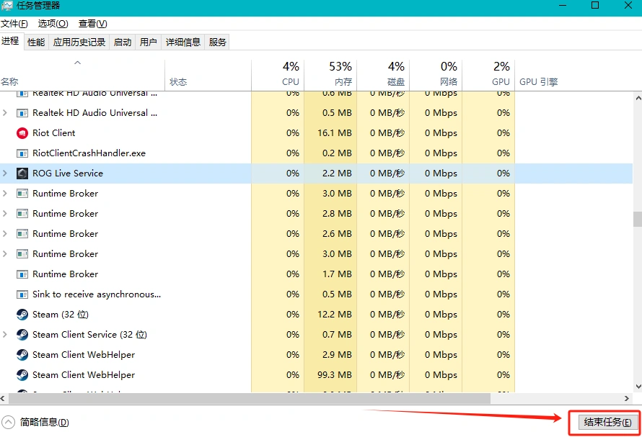Screen dimensions: 642x437
Task: Open the 选项(O) menu
Action: (53, 24)
